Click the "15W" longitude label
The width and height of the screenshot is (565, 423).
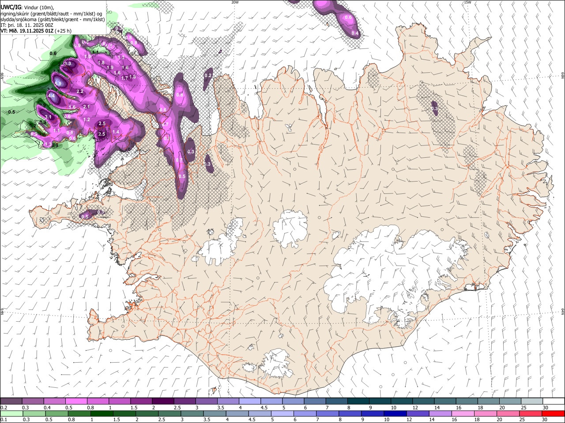[x=467, y=2]
